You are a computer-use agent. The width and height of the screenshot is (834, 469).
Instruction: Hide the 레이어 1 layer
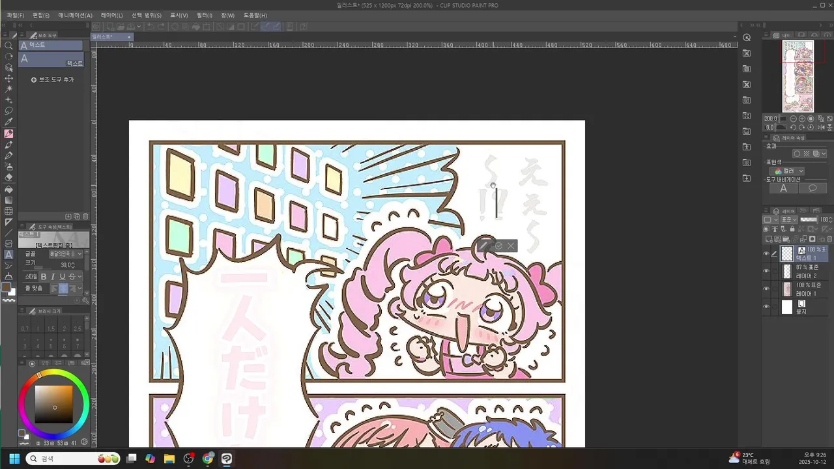(x=766, y=289)
